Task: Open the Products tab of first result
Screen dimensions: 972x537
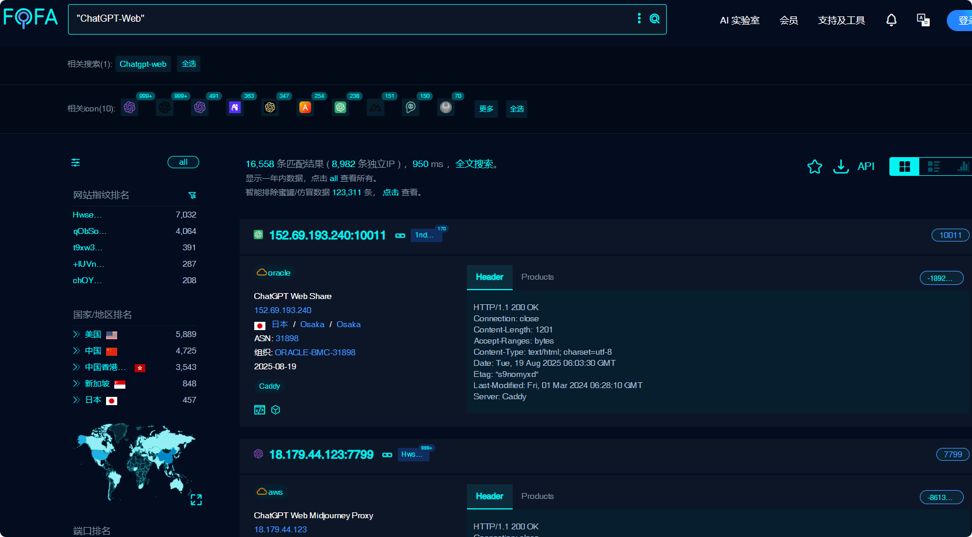Action: click(x=537, y=277)
